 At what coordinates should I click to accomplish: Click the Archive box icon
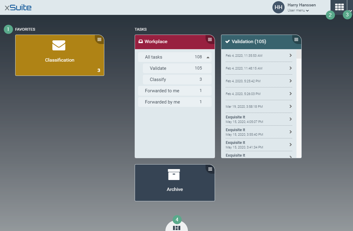click(x=174, y=175)
